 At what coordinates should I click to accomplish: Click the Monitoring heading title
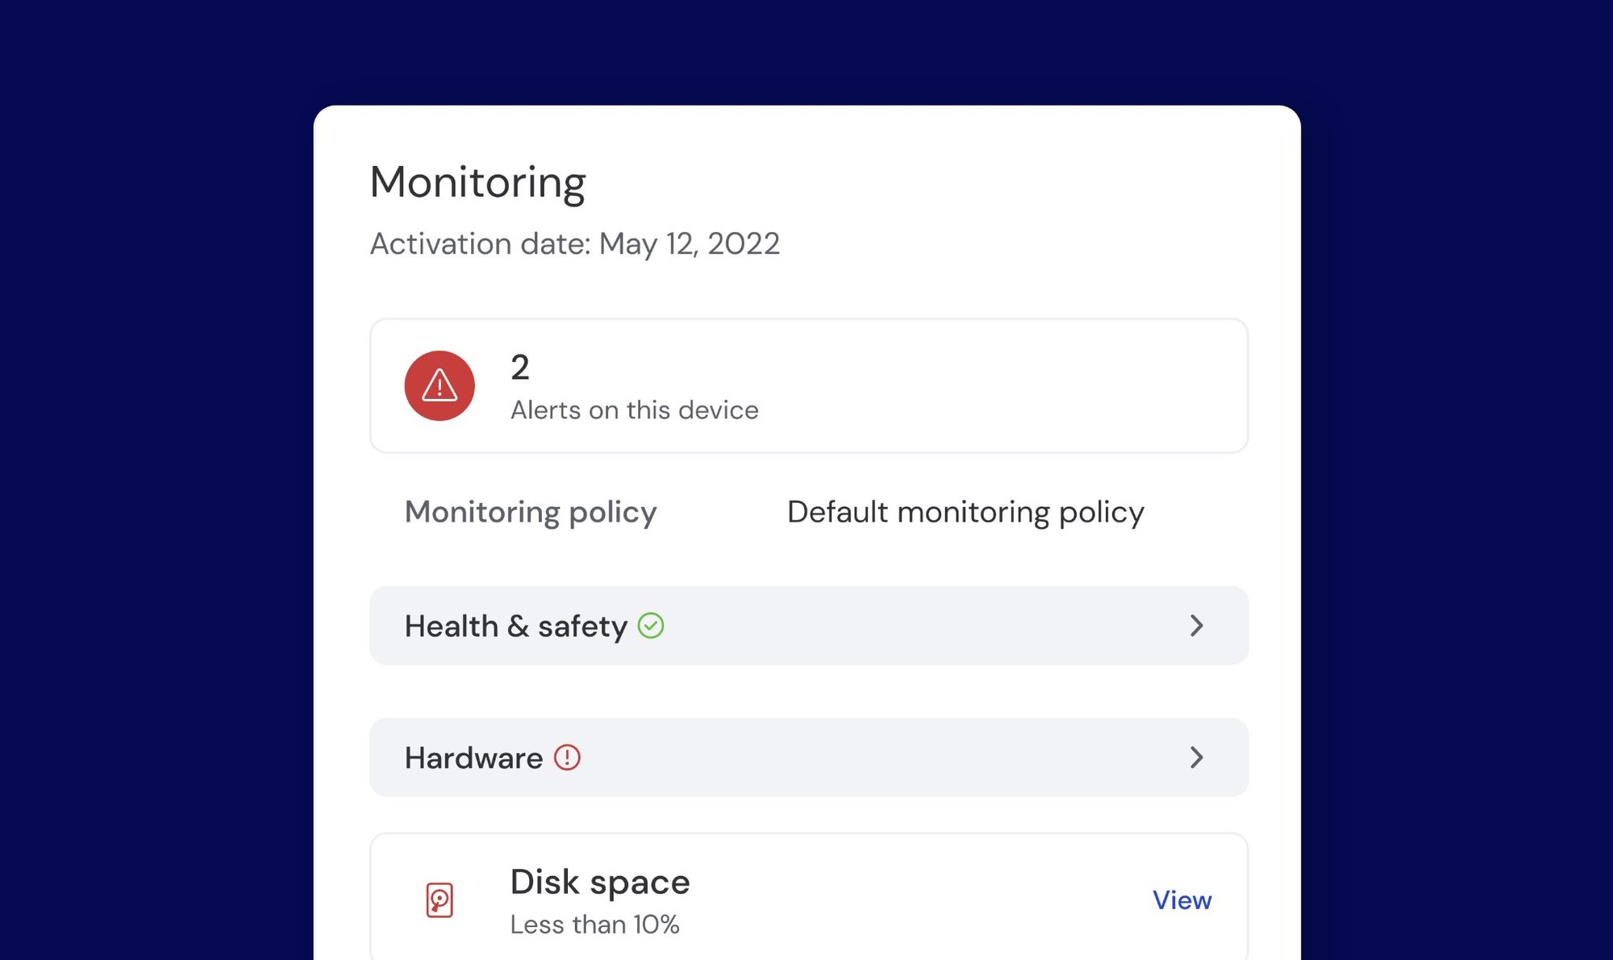click(477, 182)
